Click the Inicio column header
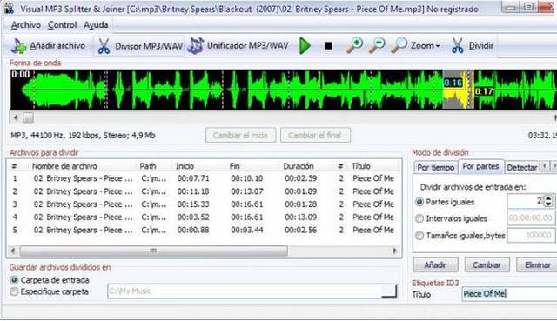The width and height of the screenshot is (557, 321). (185, 166)
